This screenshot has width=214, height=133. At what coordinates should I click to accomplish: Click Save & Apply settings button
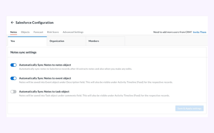tap(189, 109)
